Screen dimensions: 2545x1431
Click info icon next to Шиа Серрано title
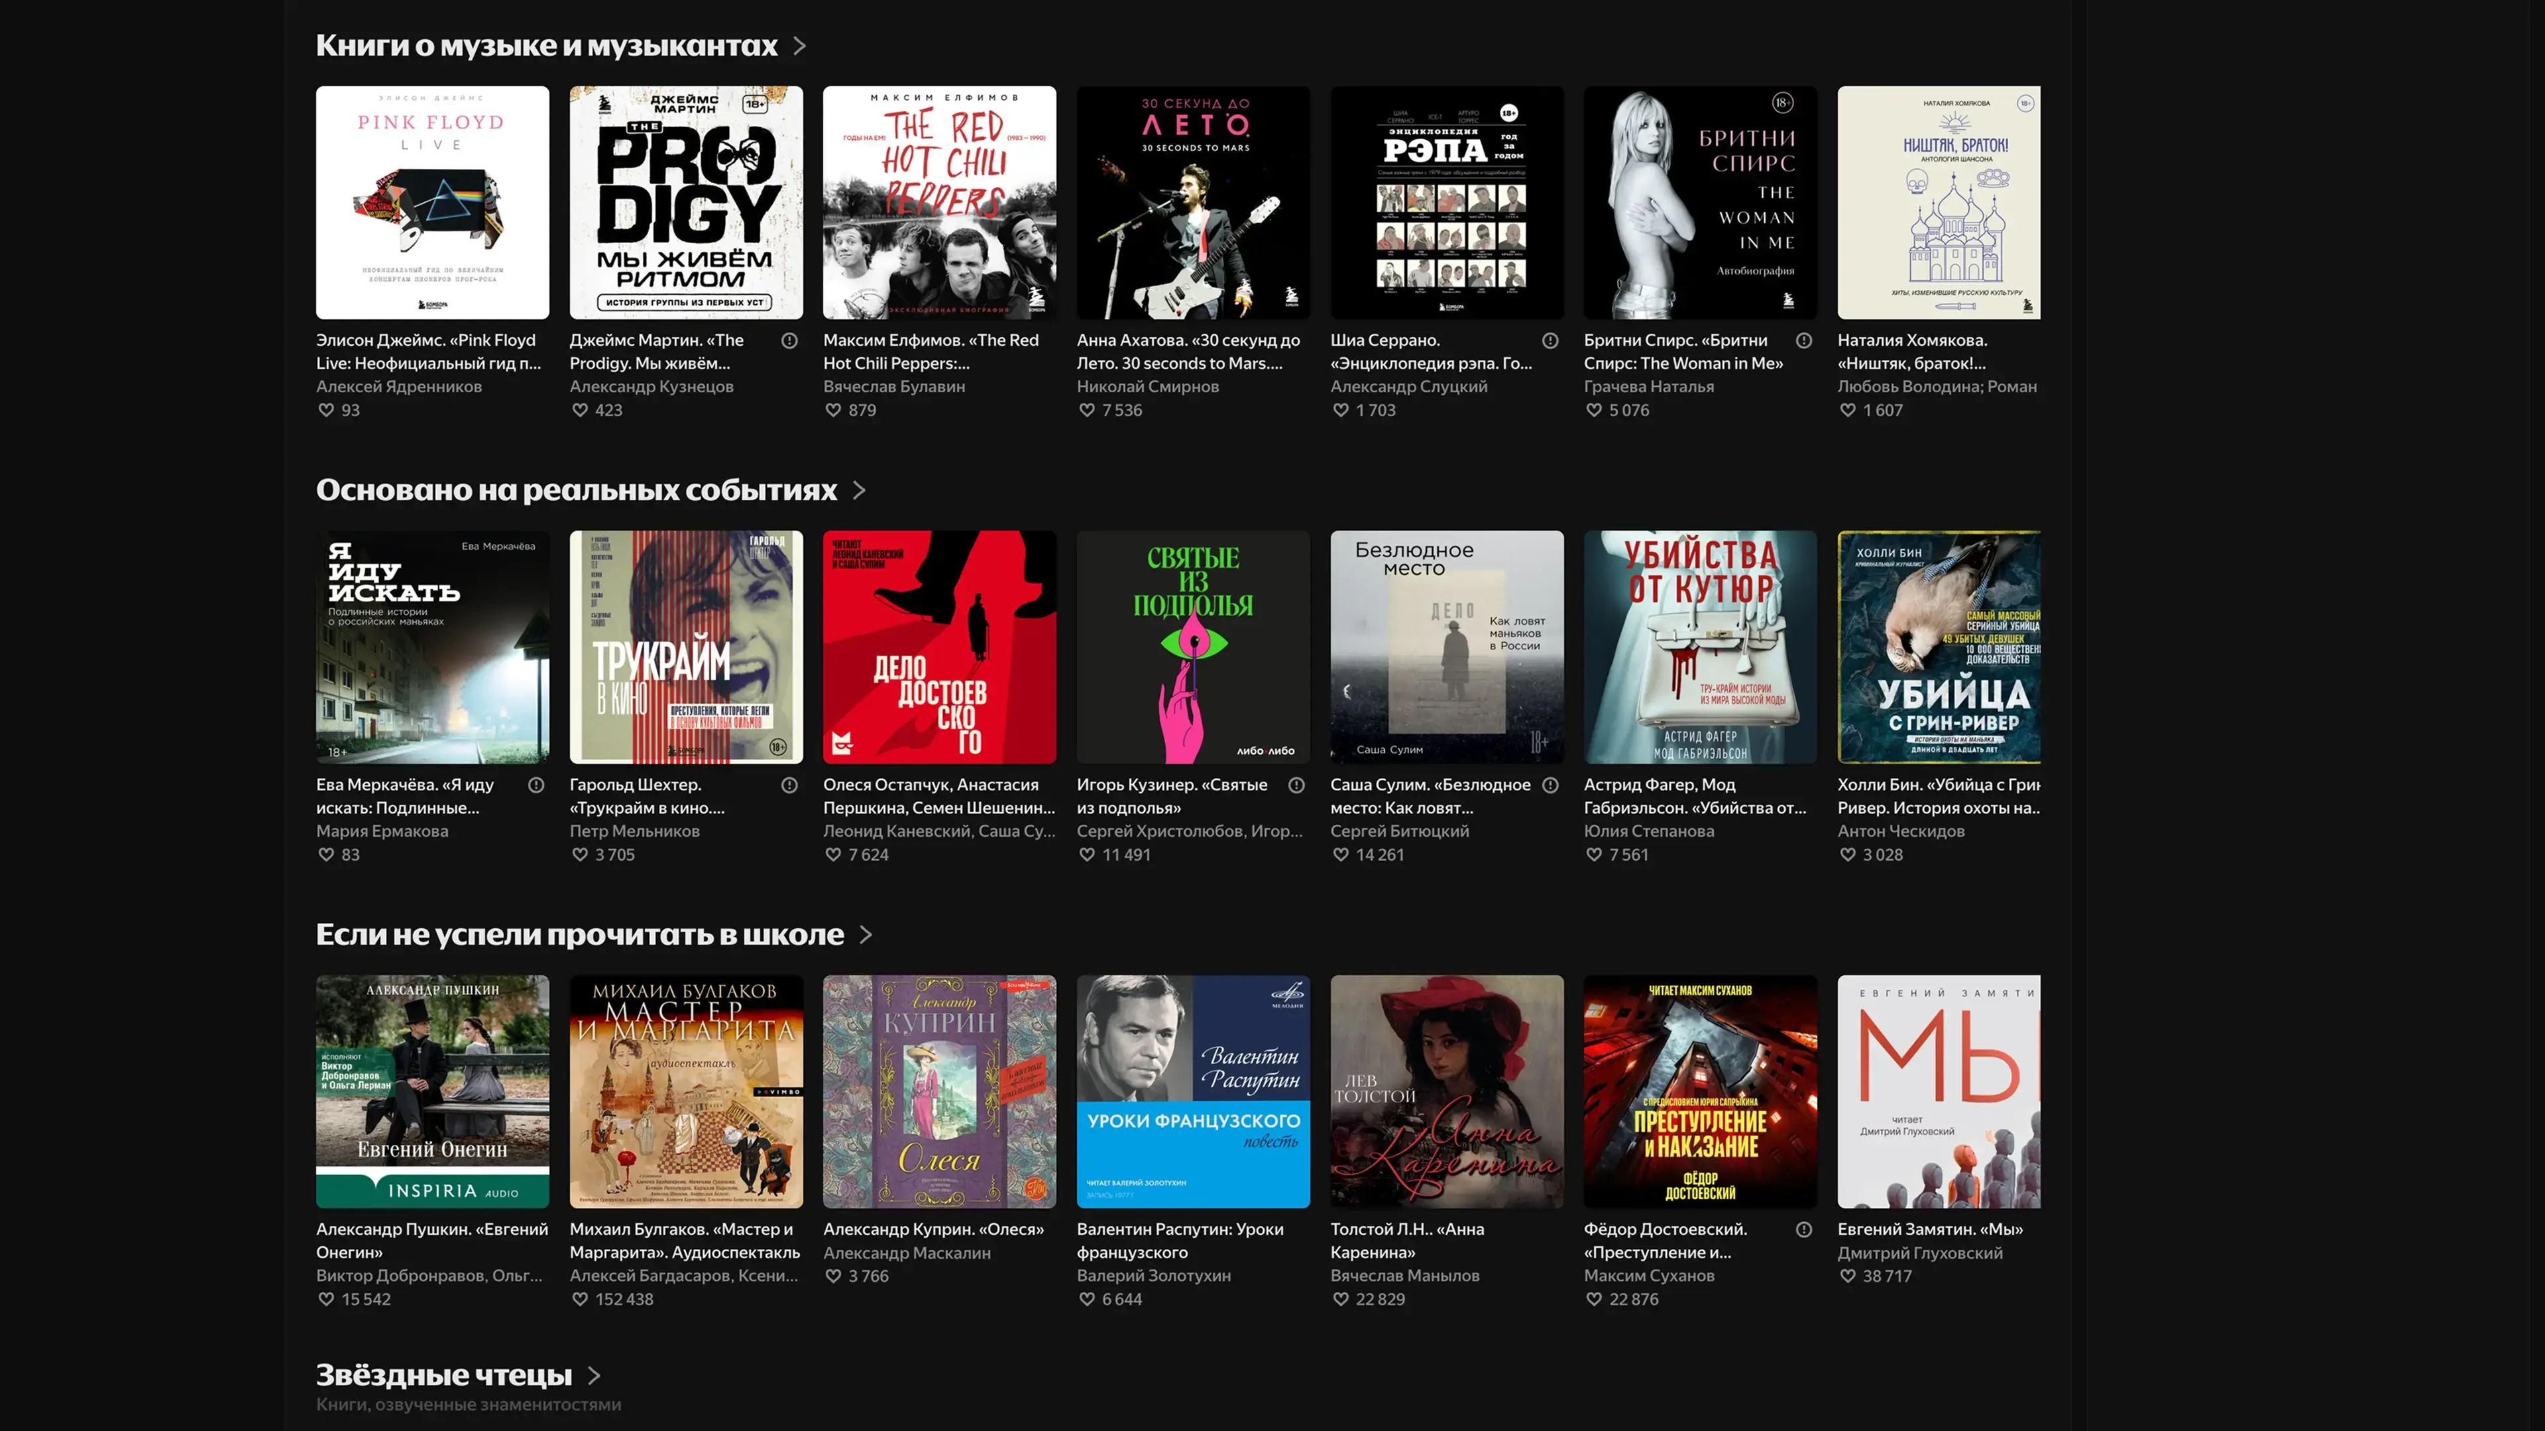1550,341
